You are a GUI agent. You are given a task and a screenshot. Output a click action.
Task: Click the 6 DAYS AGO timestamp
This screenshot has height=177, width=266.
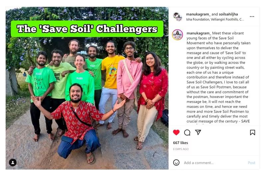(181, 149)
